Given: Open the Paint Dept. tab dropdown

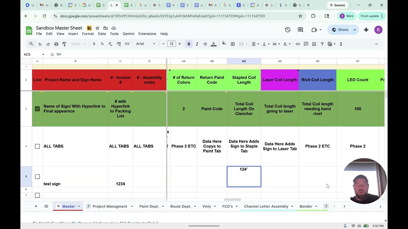Looking at the screenshot, I should [x=163, y=206].
